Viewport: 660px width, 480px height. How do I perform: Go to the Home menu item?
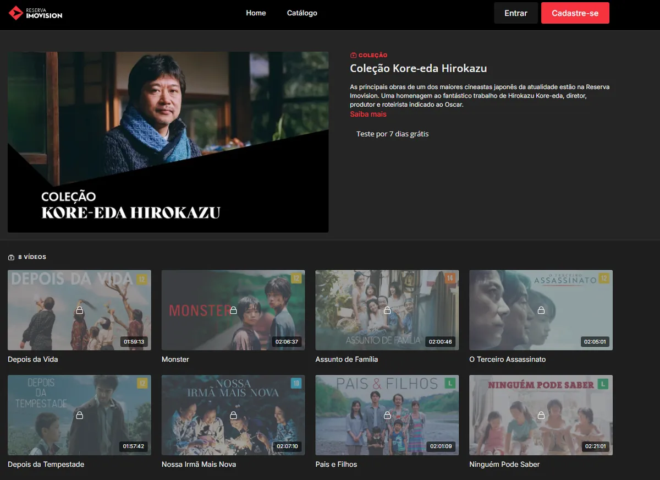point(256,13)
